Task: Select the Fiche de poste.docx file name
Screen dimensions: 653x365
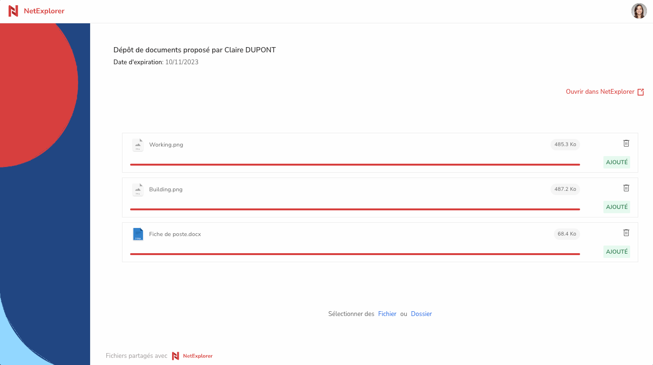Action: pos(175,234)
